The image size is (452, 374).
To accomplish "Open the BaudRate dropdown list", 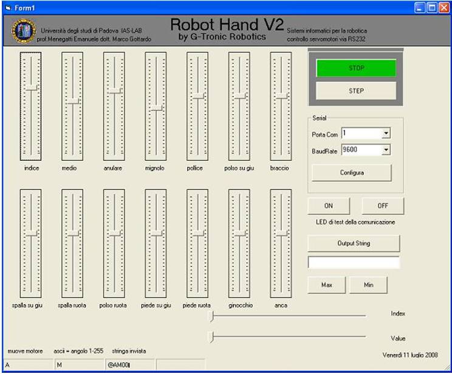I will coord(386,150).
